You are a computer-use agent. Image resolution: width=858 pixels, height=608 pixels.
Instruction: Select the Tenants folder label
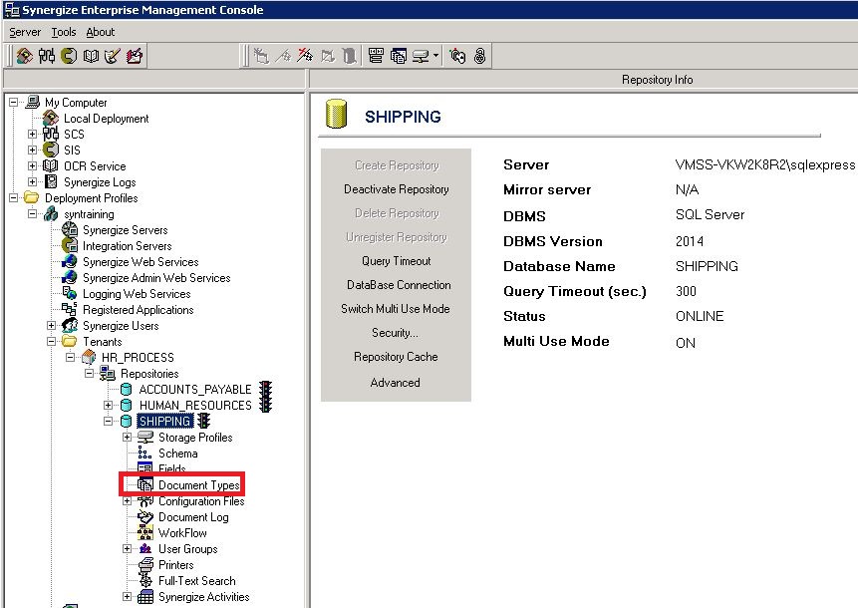pos(103,342)
